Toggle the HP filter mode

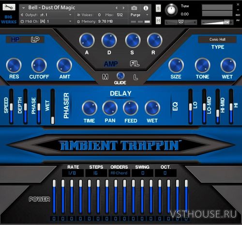15,39
